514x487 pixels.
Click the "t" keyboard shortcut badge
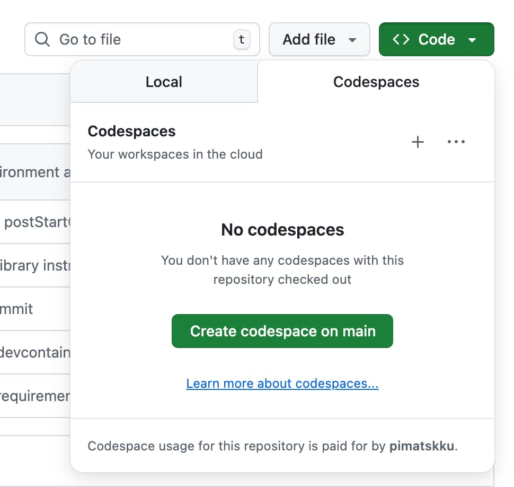[x=242, y=39]
